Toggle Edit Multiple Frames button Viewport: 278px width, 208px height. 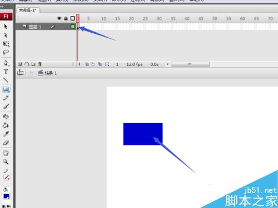(x=100, y=64)
